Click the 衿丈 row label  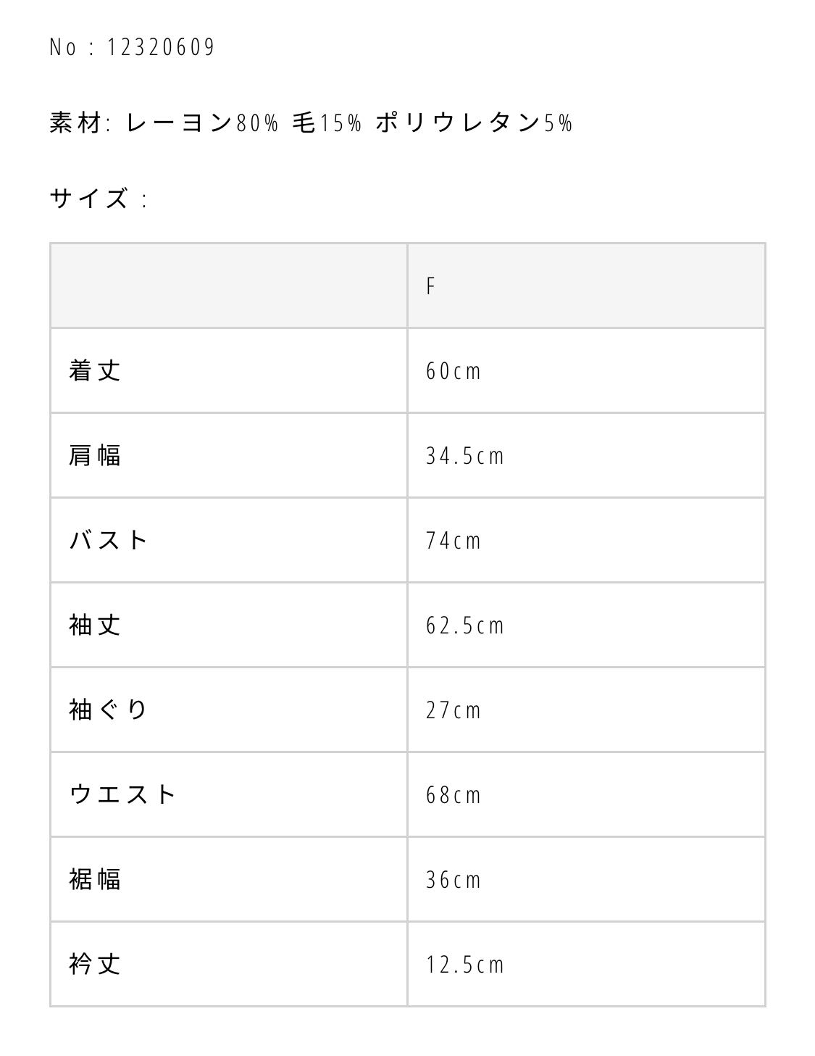(x=95, y=965)
